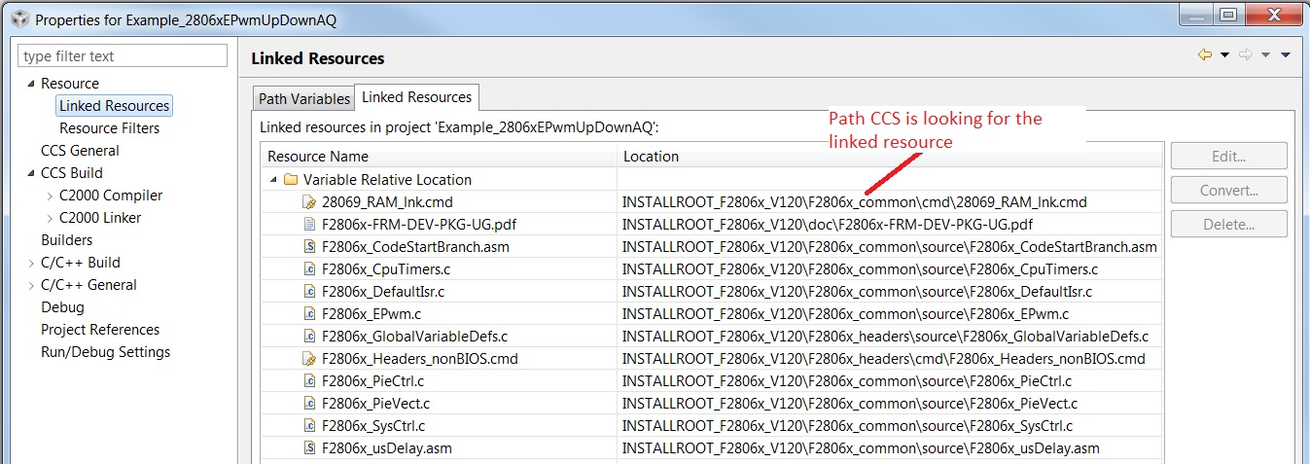The height and width of the screenshot is (464, 1310).
Task: Click the F2806x_GlobalVariableDefs.c file icon
Action: 309,337
